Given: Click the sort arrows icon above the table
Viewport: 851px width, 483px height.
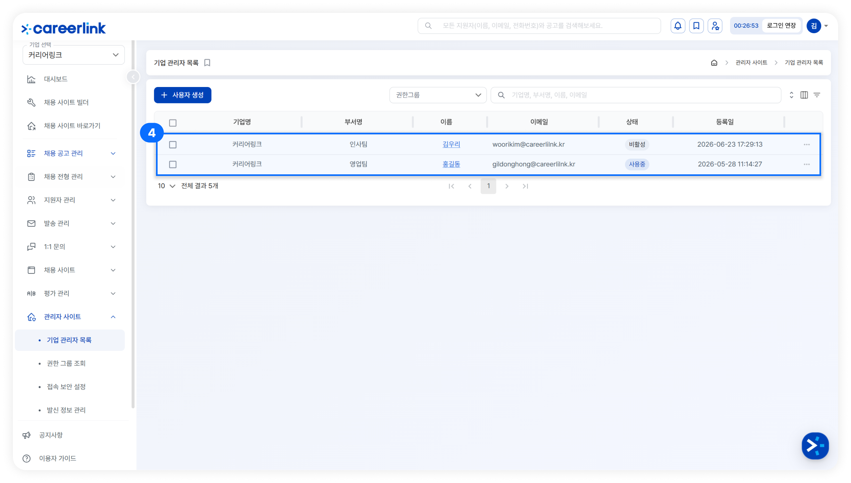Looking at the screenshot, I should (x=791, y=95).
